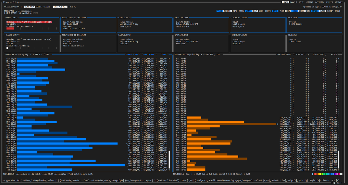
Task: Click 'Style [n]: Classic' hint at the bottom
Action: click(320, 181)
